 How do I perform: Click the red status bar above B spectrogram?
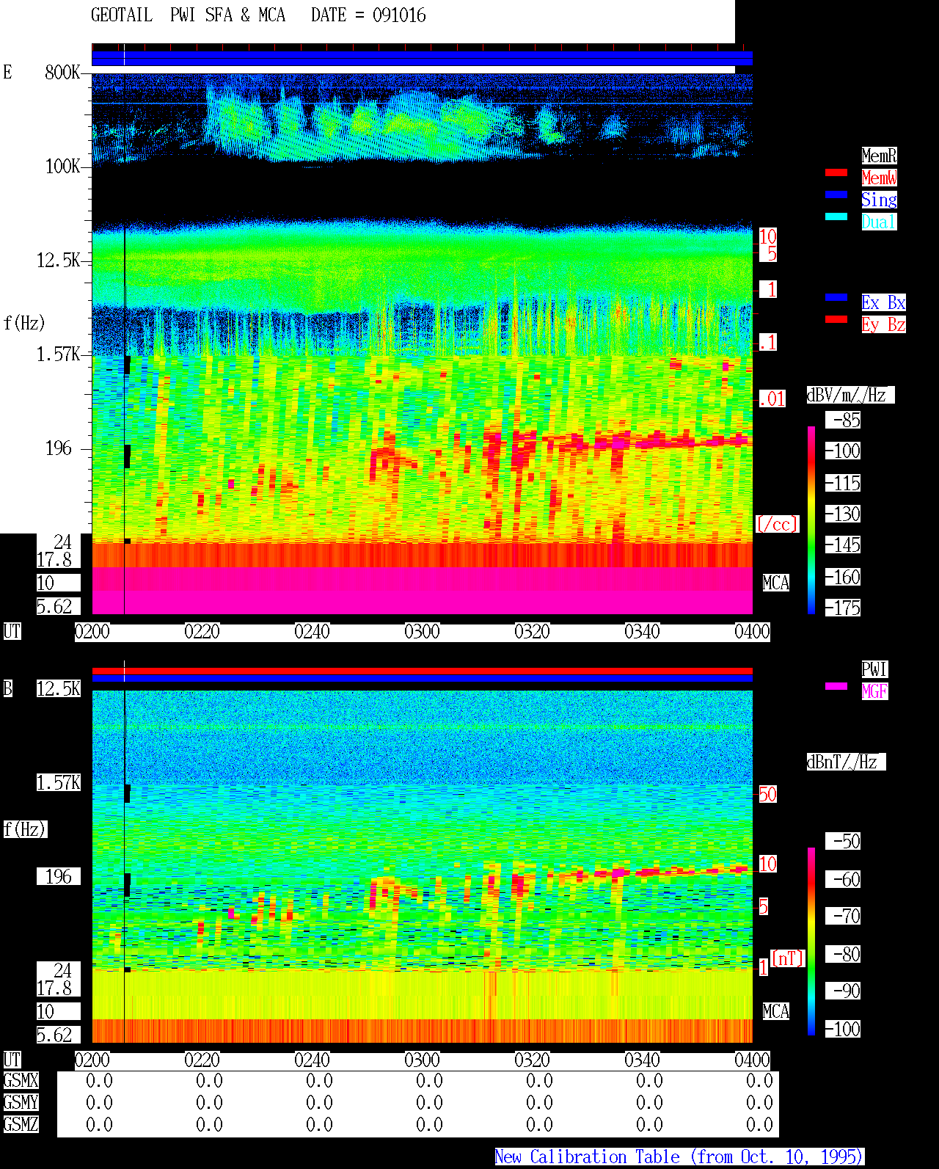(422, 671)
